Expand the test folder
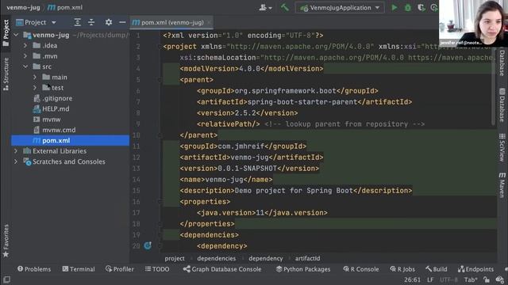508x285 pixels. (x=35, y=88)
